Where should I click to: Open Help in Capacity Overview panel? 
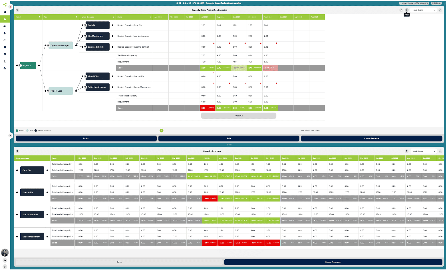(407, 151)
